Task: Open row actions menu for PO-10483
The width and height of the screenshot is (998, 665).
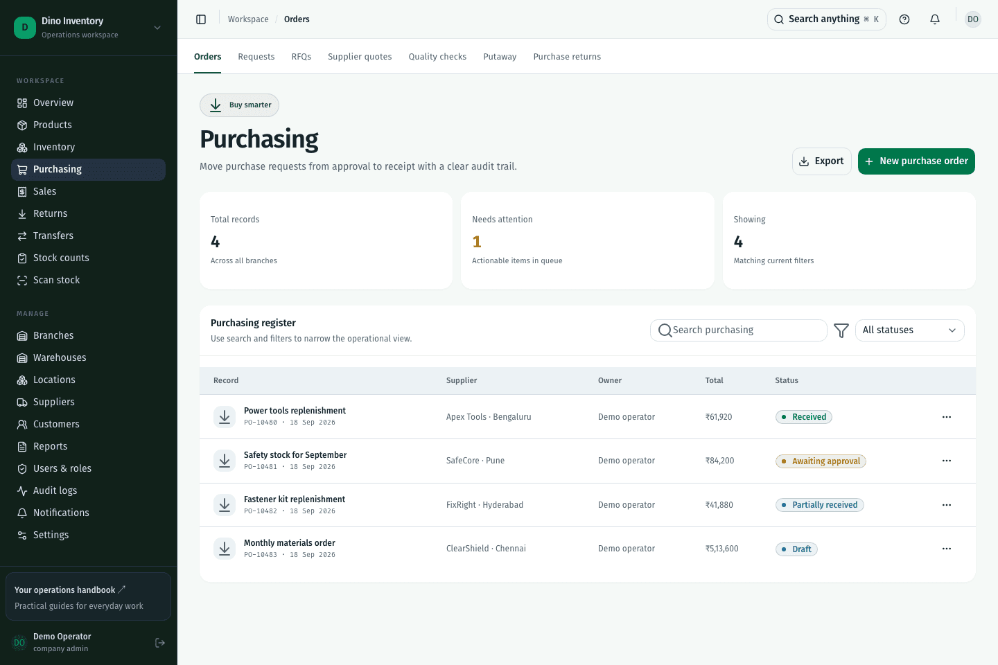Action: point(947,549)
